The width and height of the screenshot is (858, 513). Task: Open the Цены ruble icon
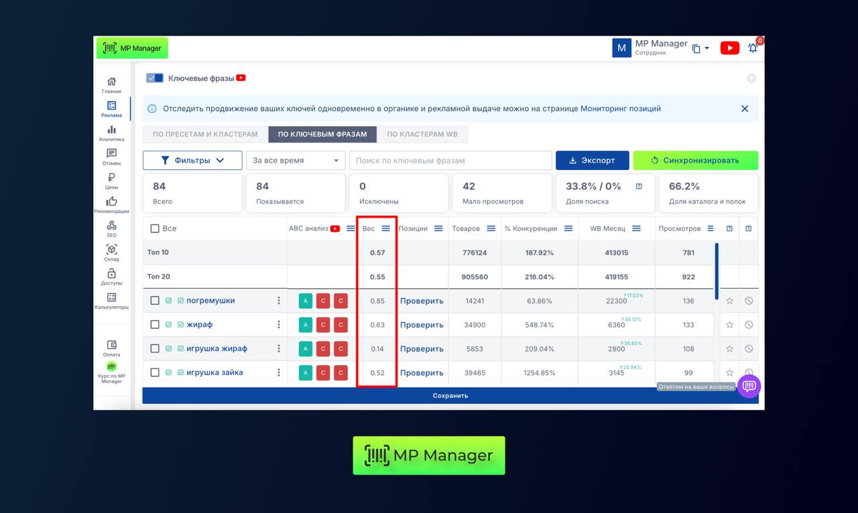coord(111,181)
